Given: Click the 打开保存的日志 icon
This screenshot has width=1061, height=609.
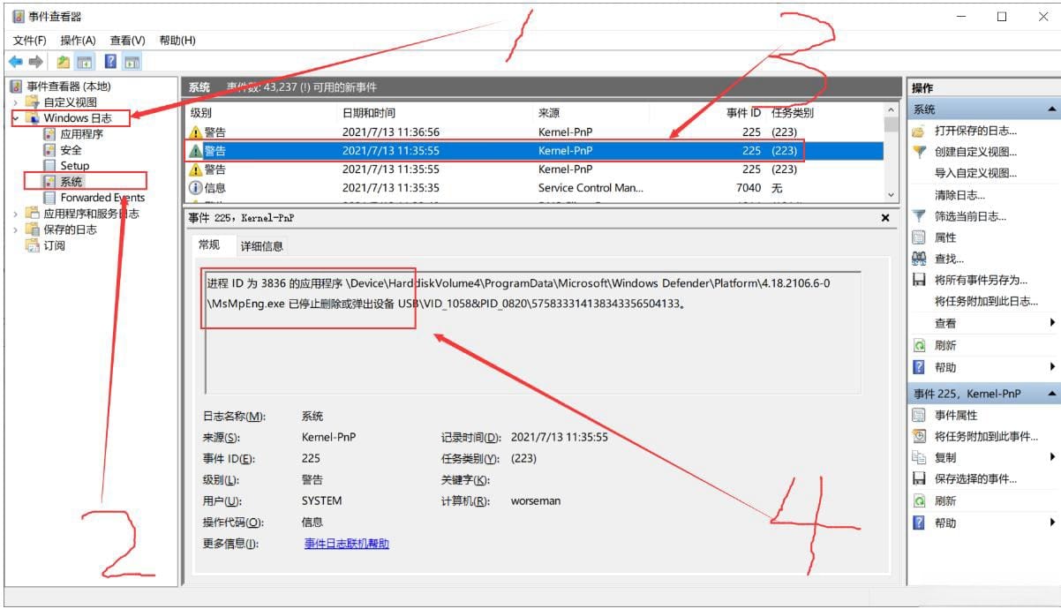Looking at the screenshot, I should [916, 130].
